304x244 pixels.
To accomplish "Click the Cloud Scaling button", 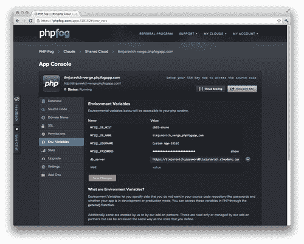I will coord(210,89).
